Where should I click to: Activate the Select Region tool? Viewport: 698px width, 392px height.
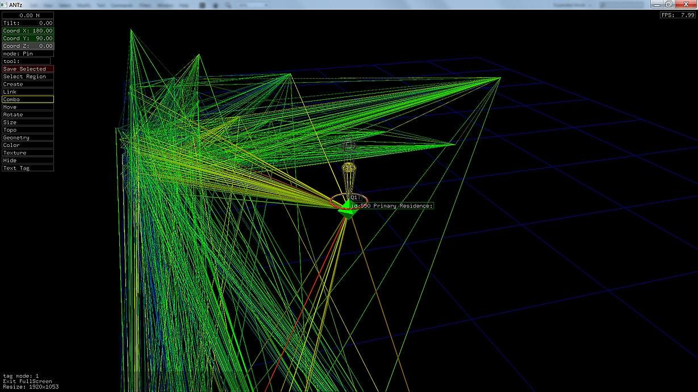tap(28, 77)
